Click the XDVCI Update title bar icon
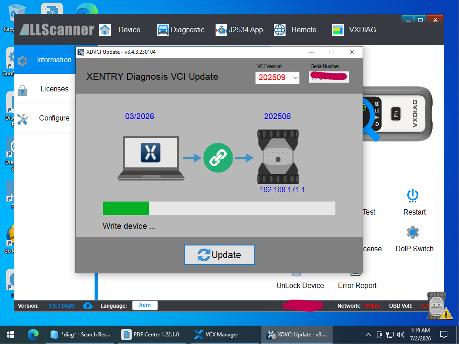This screenshot has height=344, width=459. [x=81, y=52]
